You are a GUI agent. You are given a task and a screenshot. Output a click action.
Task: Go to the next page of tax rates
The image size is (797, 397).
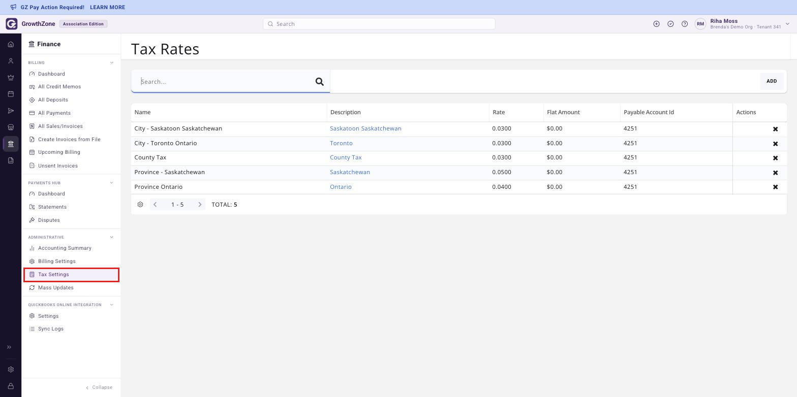200,205
